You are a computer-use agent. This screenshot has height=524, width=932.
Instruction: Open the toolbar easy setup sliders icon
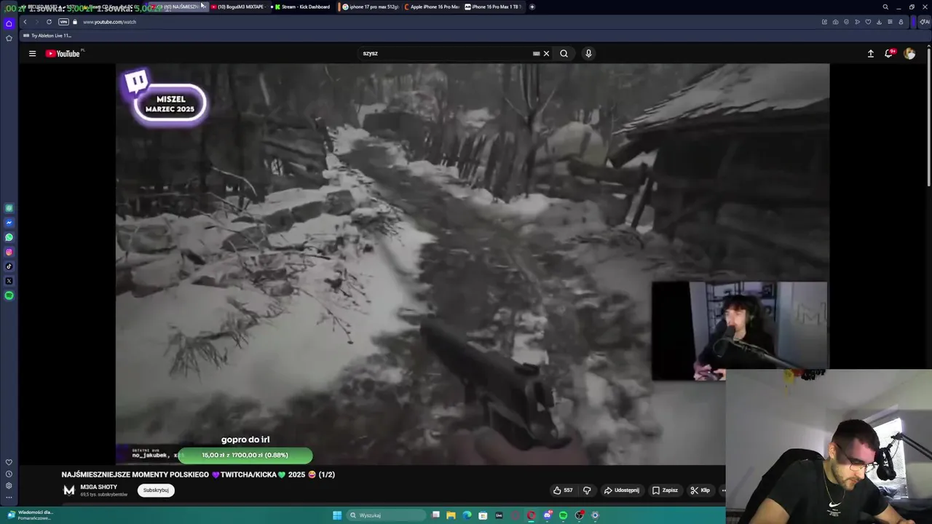click(x=890, y=22)
